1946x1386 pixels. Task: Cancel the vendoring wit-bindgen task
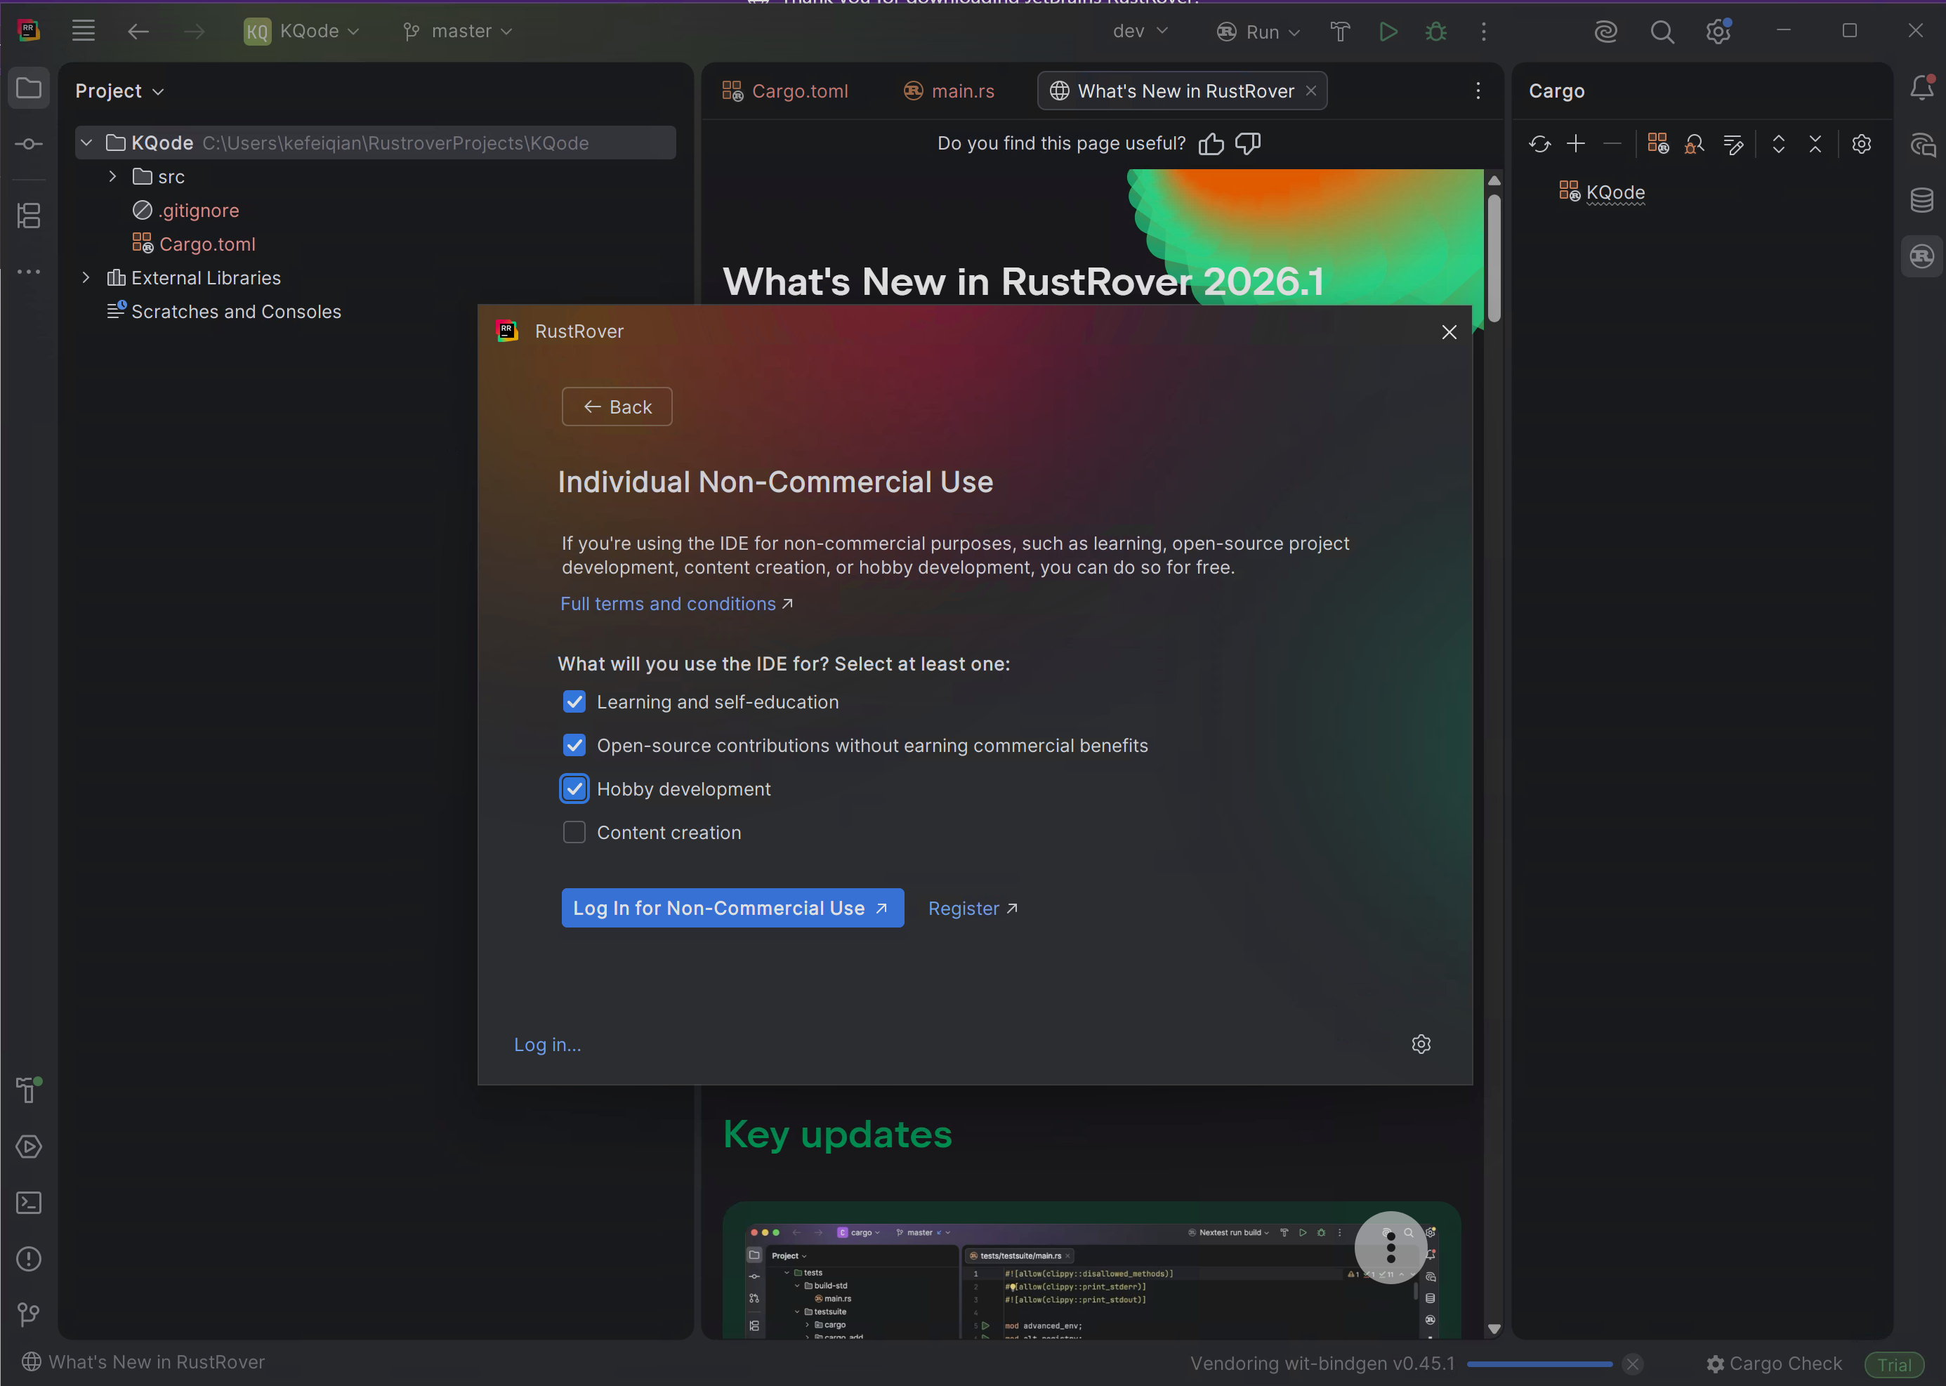[x=1633, y=1364]
